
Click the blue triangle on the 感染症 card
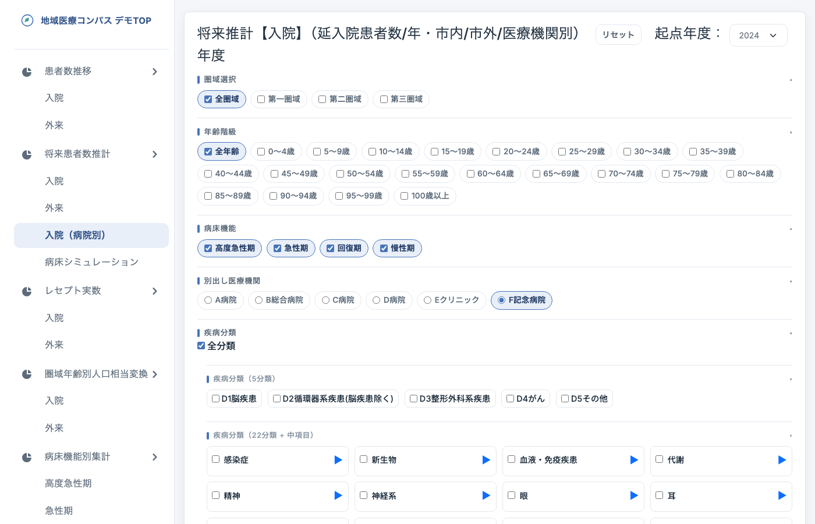(x=338, y=460)
